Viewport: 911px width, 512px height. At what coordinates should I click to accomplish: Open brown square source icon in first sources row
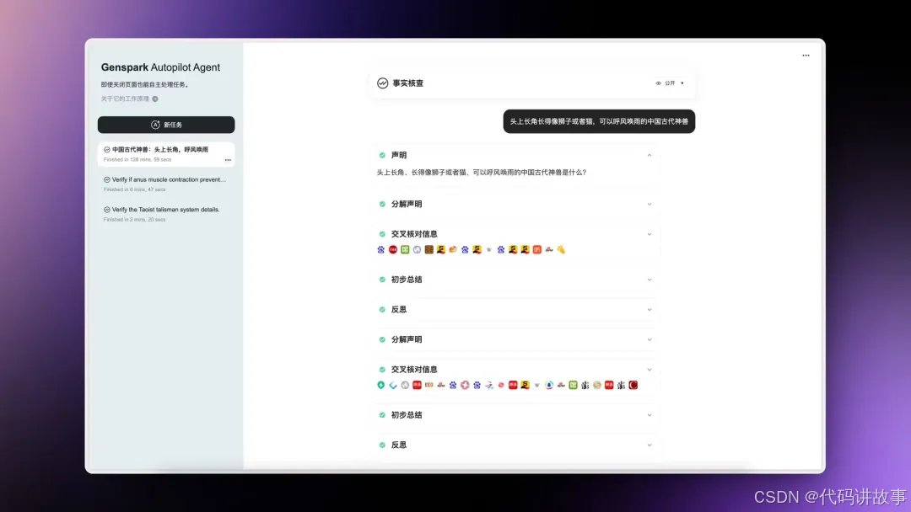429,249
